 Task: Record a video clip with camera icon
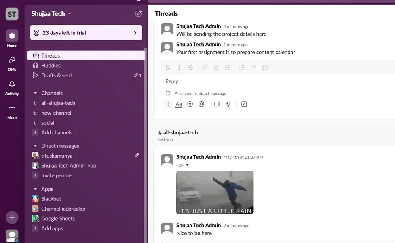[217, 104]
